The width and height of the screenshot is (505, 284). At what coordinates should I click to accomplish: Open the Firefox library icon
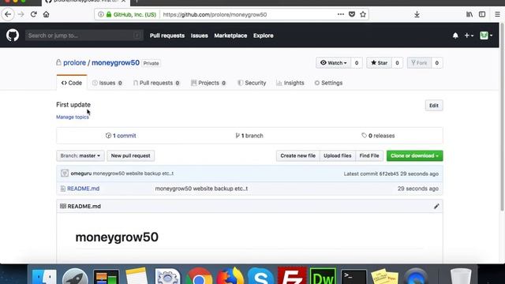[469, 14]
